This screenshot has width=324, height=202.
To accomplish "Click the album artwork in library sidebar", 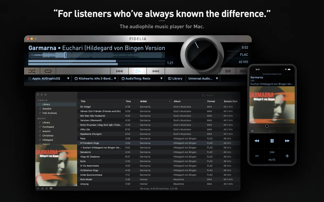I will [x=56, y=165].
